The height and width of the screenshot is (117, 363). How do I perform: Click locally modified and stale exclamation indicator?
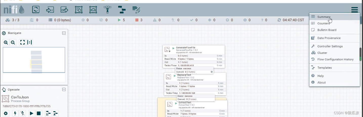point(247,20)
